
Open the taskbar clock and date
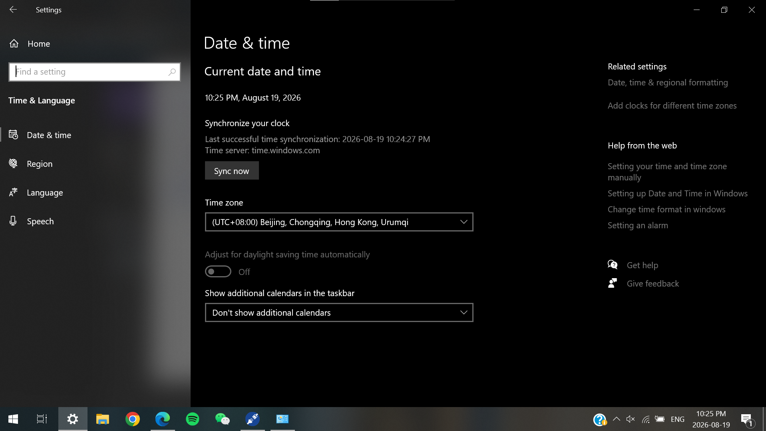point(711,419)
